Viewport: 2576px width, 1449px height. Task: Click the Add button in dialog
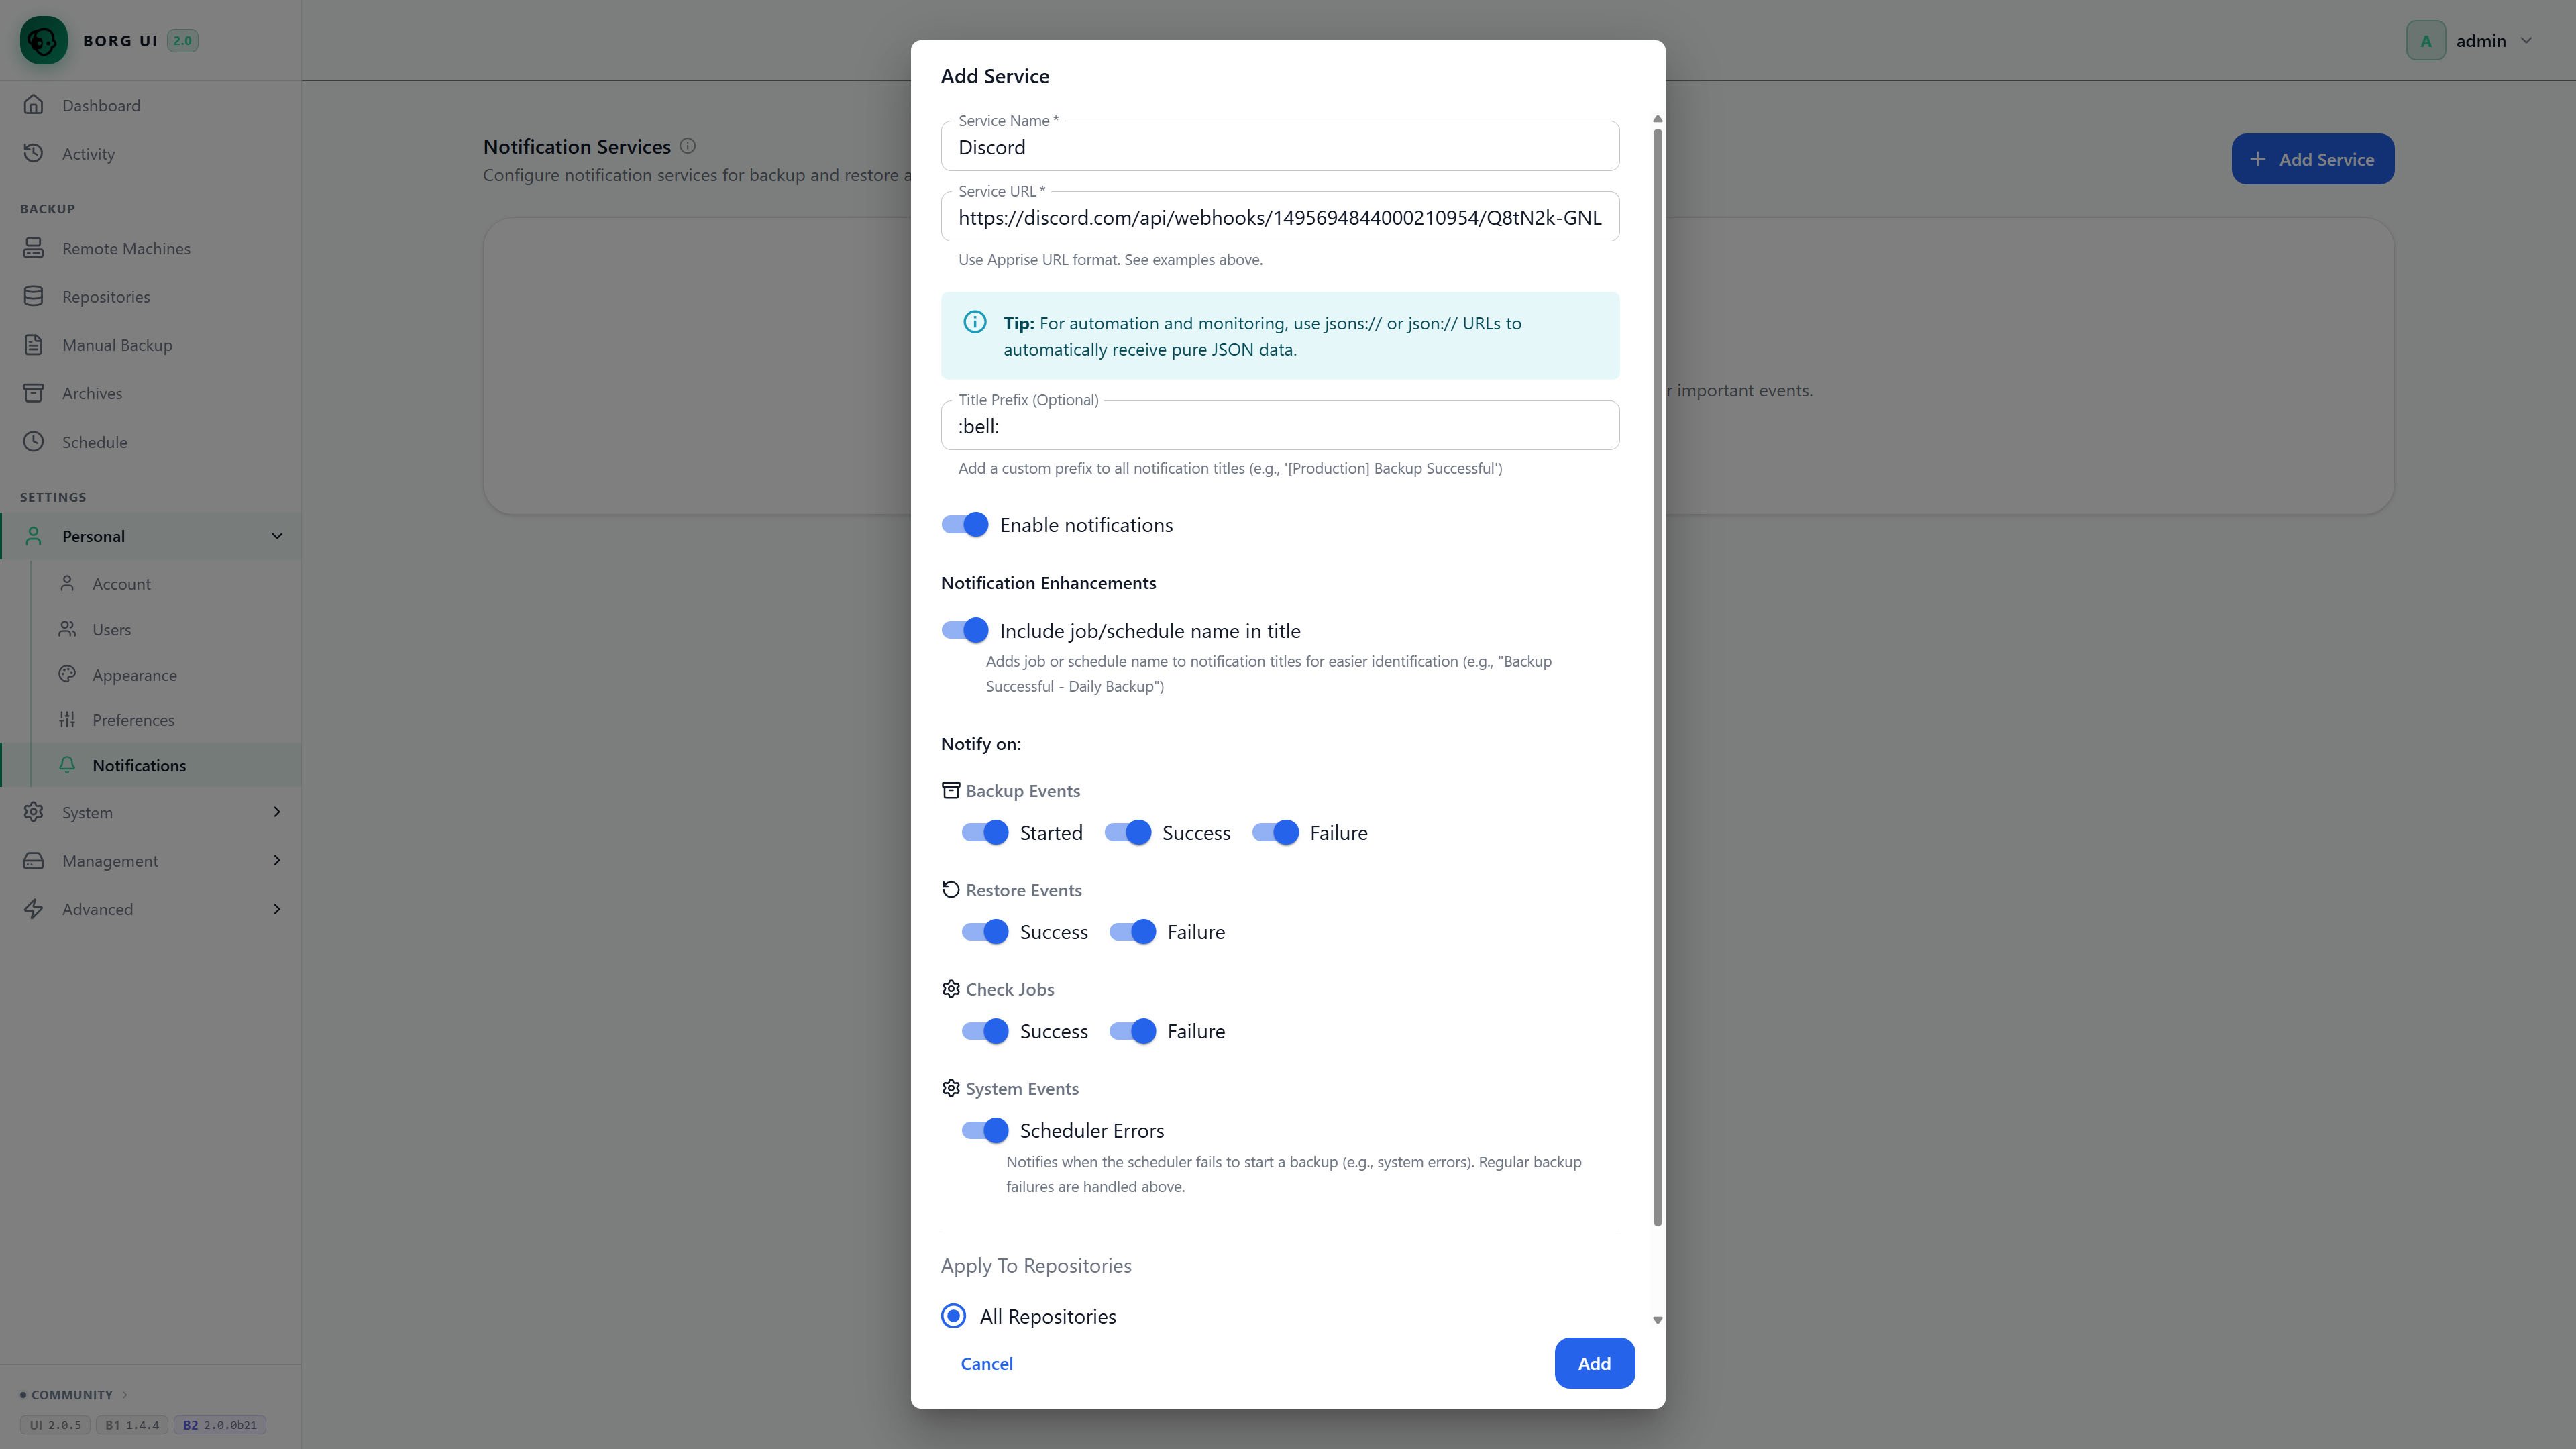(1594, 1363)
